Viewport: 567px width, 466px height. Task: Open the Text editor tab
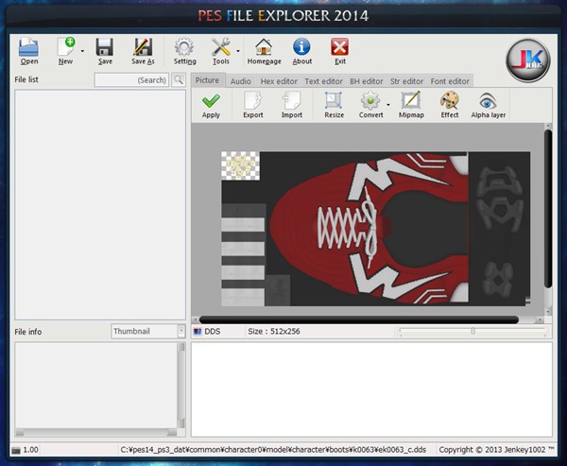click(x=323, y=81)
